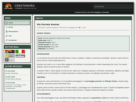
Task: Click the PARTENZA heading
Action: tap(41, 77)
